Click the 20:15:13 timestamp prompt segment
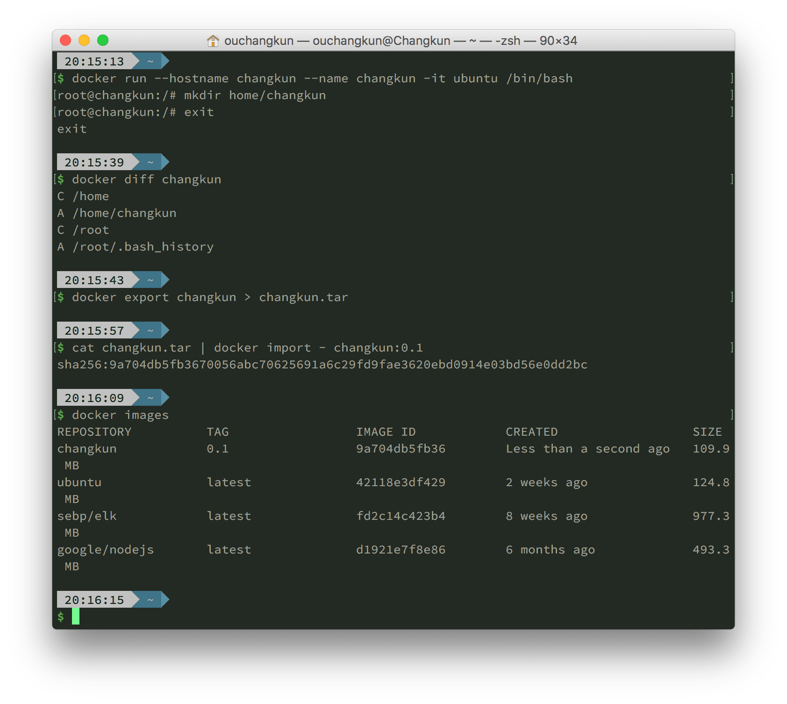Image resolution: width=787 pixels, height=704 pixels. [x=94, y=61]
